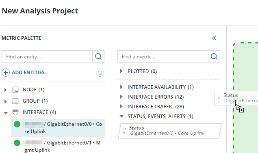Click the Interface port icon

15,112
